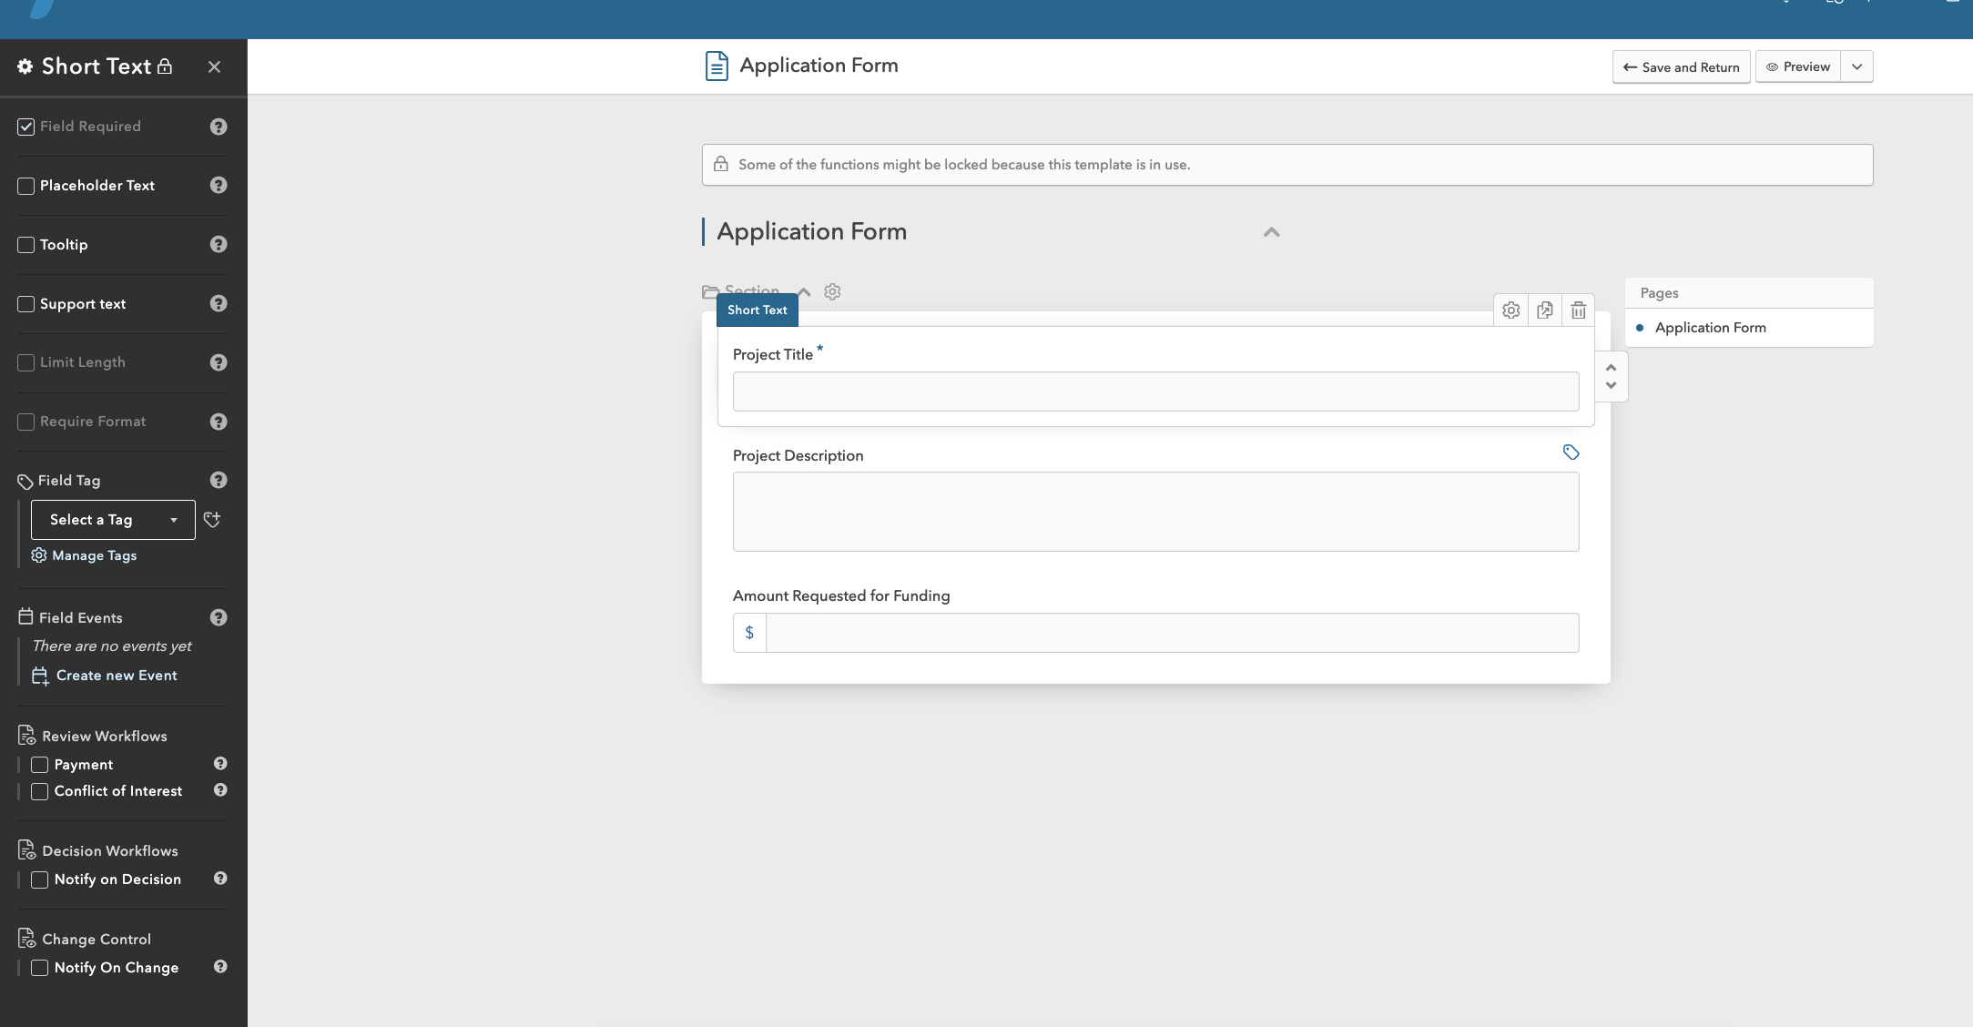This screenshot has height=1027, width=1973.
Task: Click the Short Text field tab label
Action: (757, 310)
